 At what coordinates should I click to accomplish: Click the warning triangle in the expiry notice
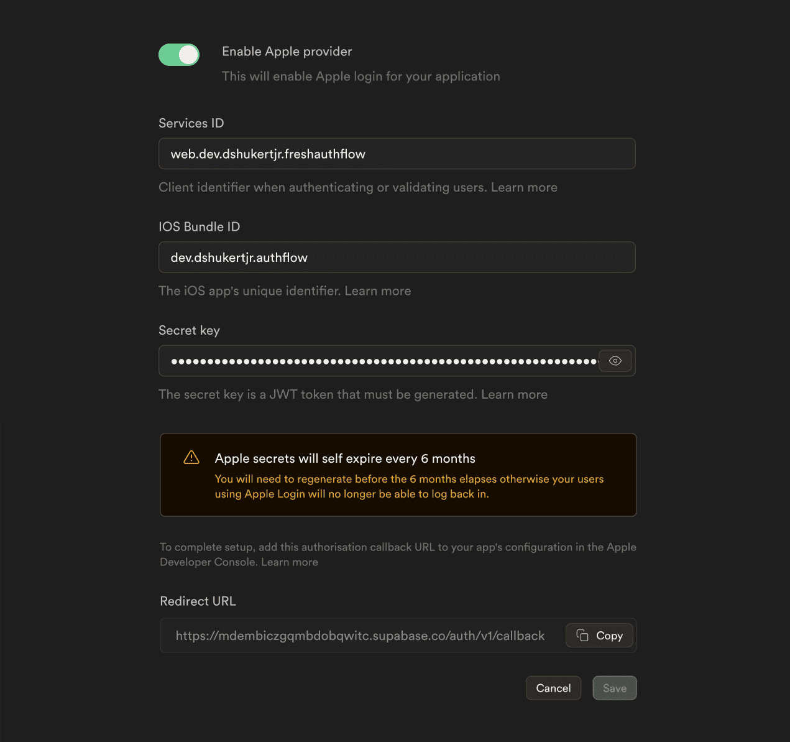point(191,457)
